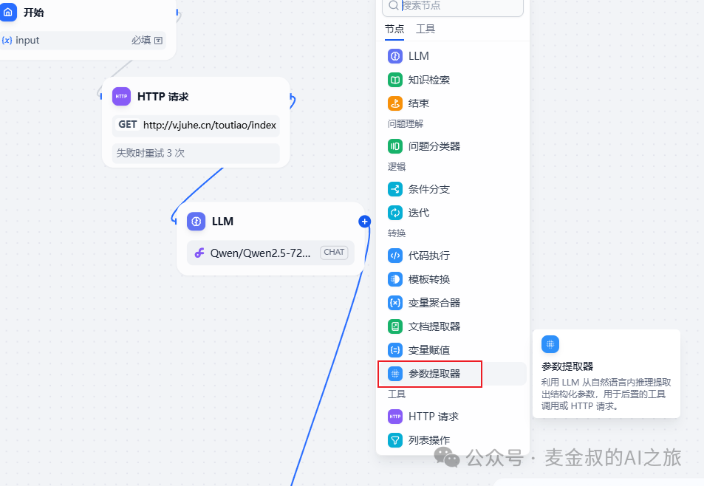Select the Qwen/Qwen2.5-72... model row
This screenshot has width=704, height=486.
point(270,253)
